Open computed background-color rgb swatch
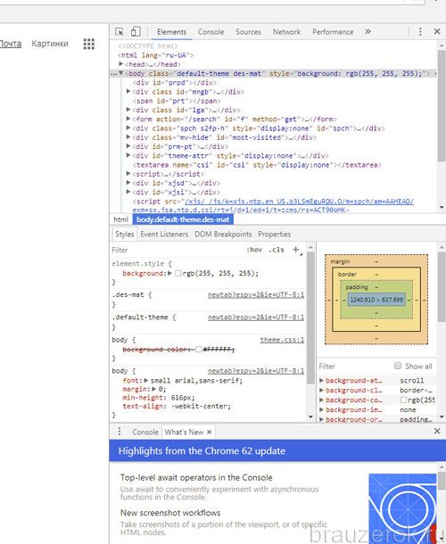Image resolution: width=446 pixels, height=544 pixels. [x=403, y=400]
